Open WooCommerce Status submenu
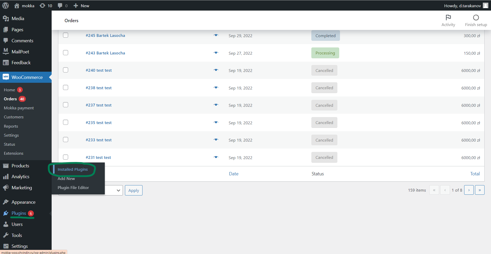 point(9,144)
